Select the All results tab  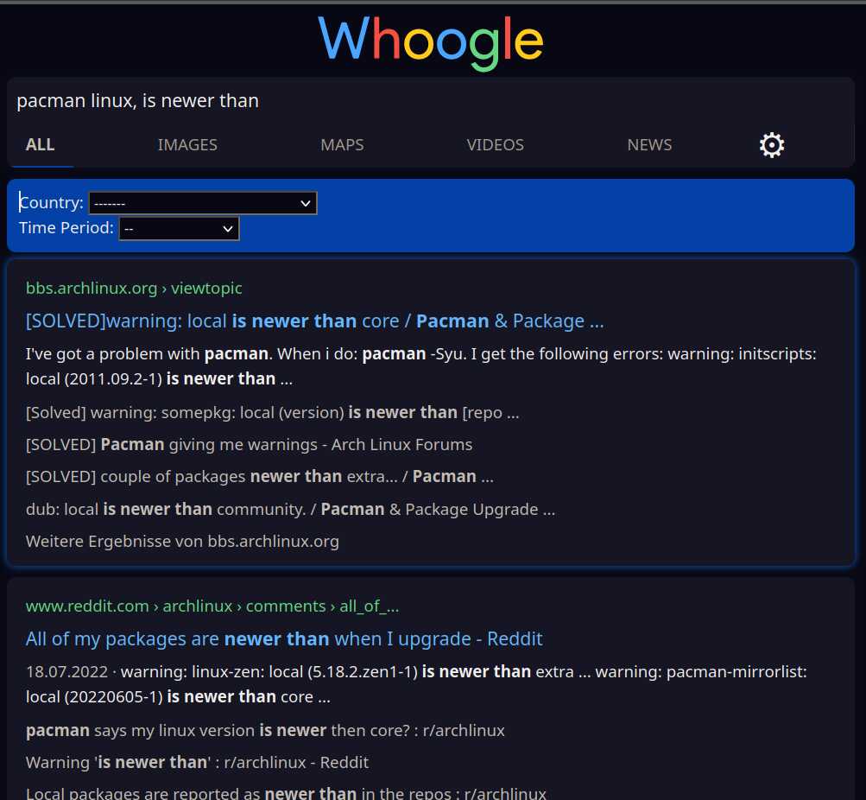pos(40,145)
